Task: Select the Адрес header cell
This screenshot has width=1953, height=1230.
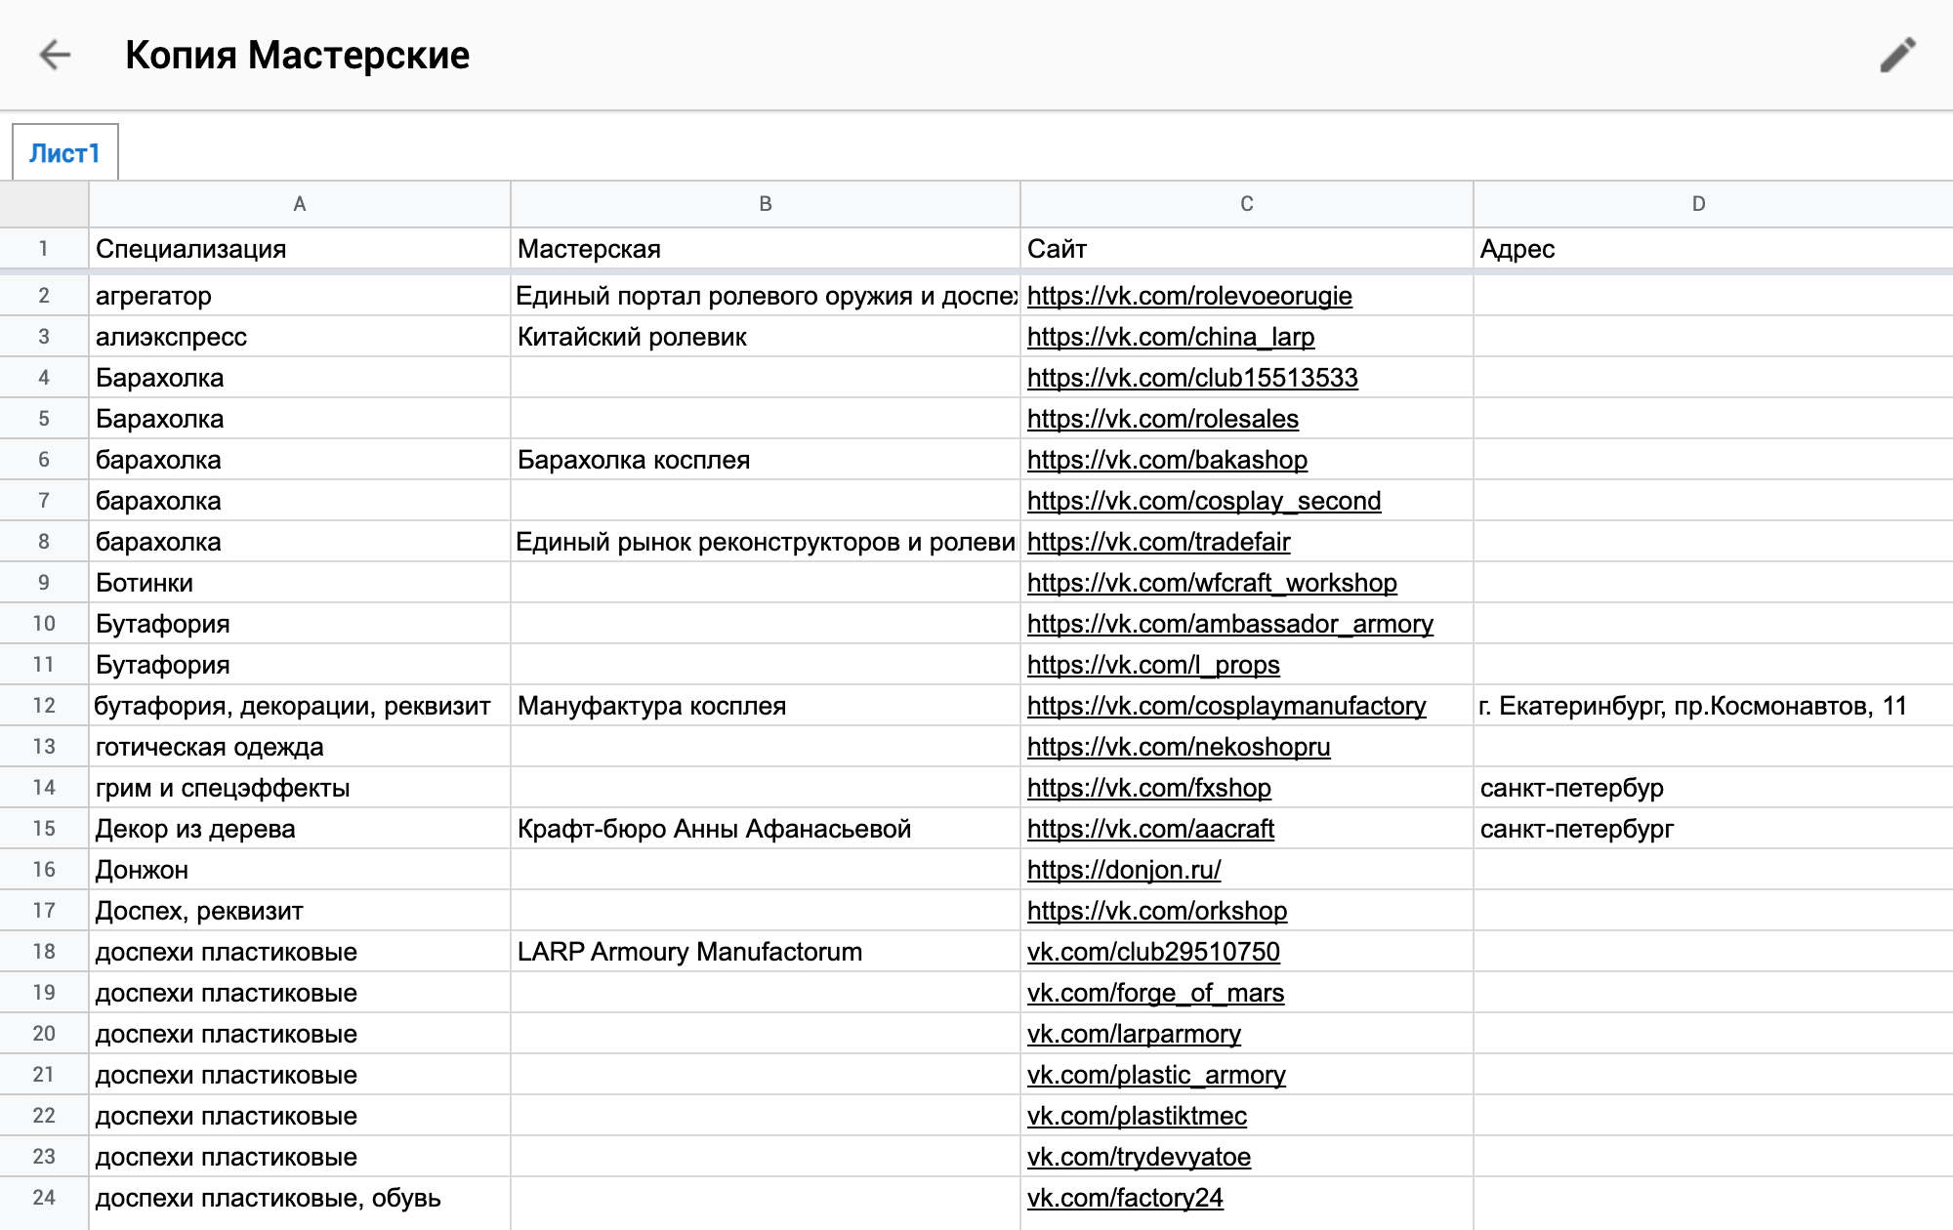Action: [1713, 249]
